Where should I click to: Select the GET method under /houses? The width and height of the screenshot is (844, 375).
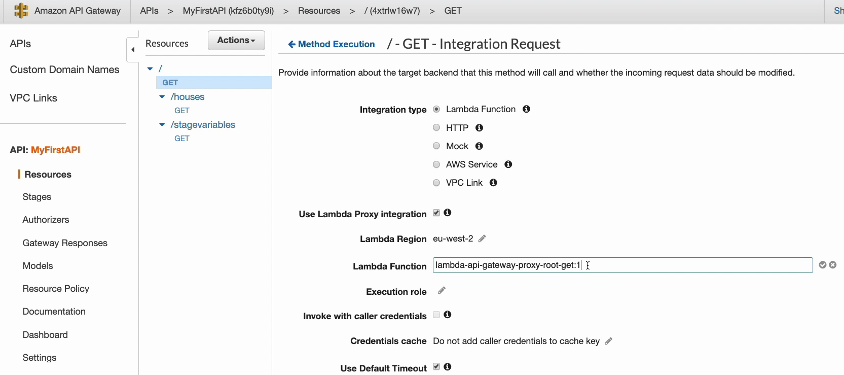[182, 111]
